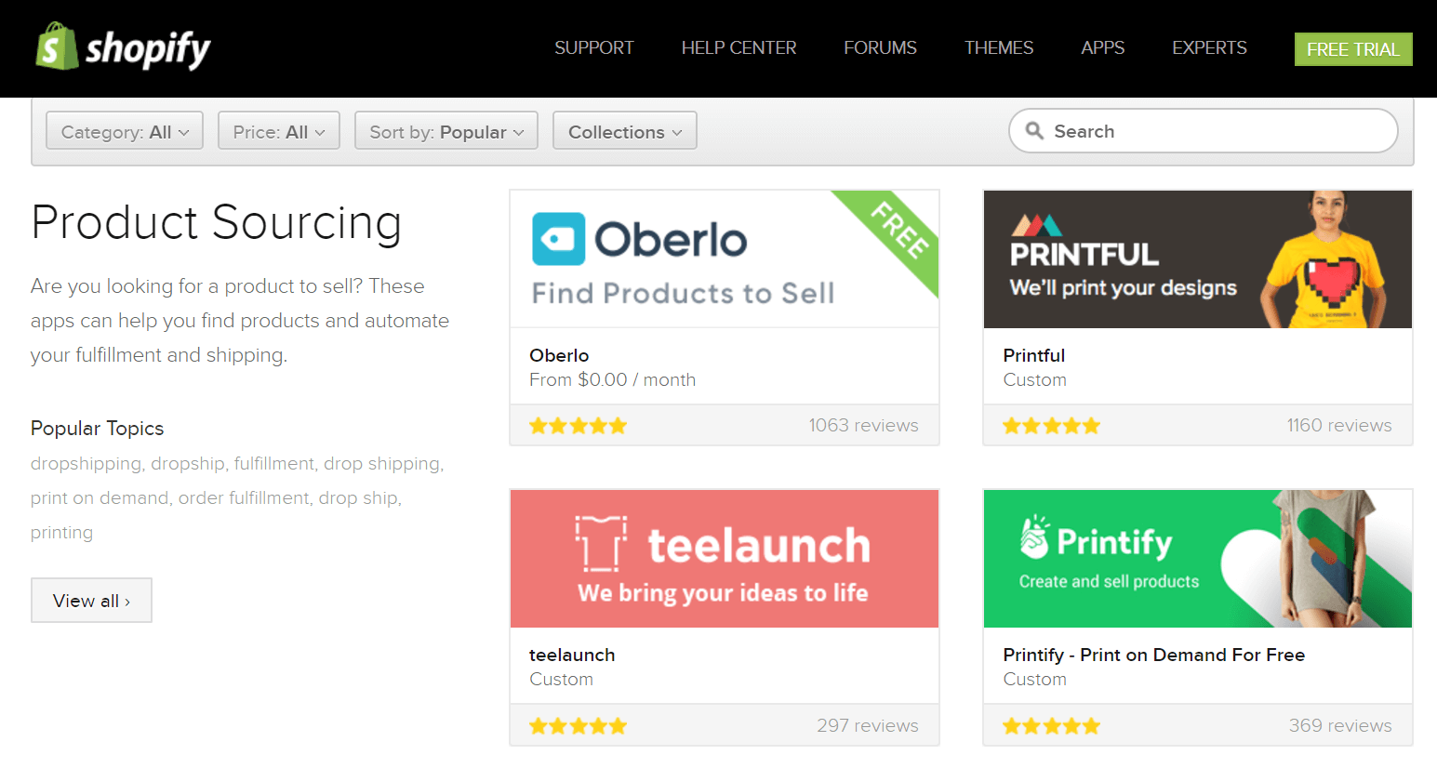Click the printing topic link
This screenshot has height=768, width=1437.
pos(61,532)
